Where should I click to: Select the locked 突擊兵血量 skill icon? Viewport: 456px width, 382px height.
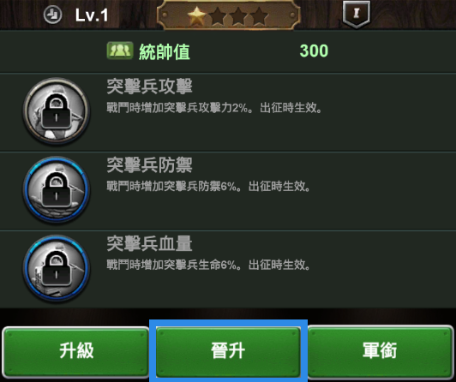[57, 268]
